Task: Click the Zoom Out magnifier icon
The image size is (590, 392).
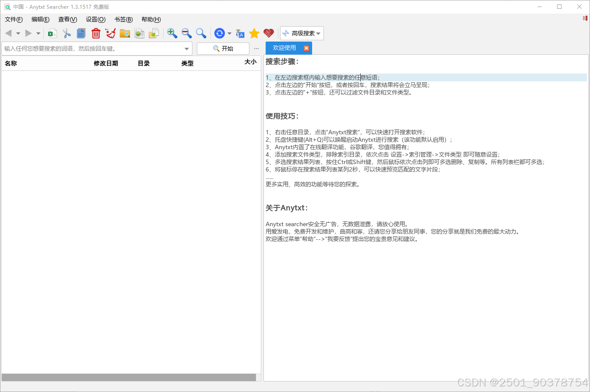Action: click(x=187, y=33)
